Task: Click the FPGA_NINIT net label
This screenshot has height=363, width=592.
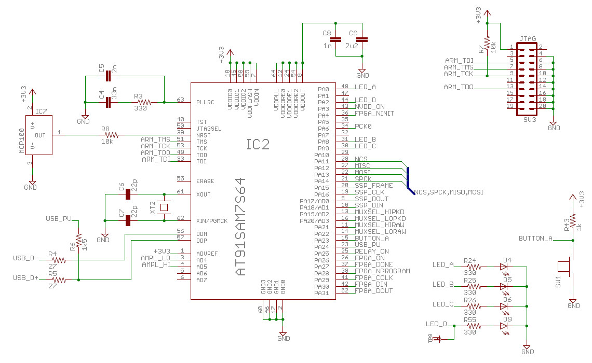Action: pyautogui.click(x=374, y=113)
